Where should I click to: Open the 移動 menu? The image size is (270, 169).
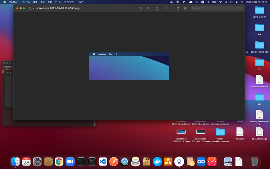click(x=50, y=2)
